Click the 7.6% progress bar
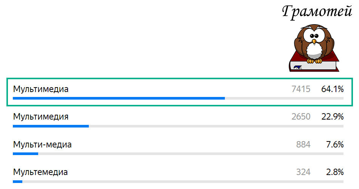Screen dimensions: 359x189 (x=178, y=154)
